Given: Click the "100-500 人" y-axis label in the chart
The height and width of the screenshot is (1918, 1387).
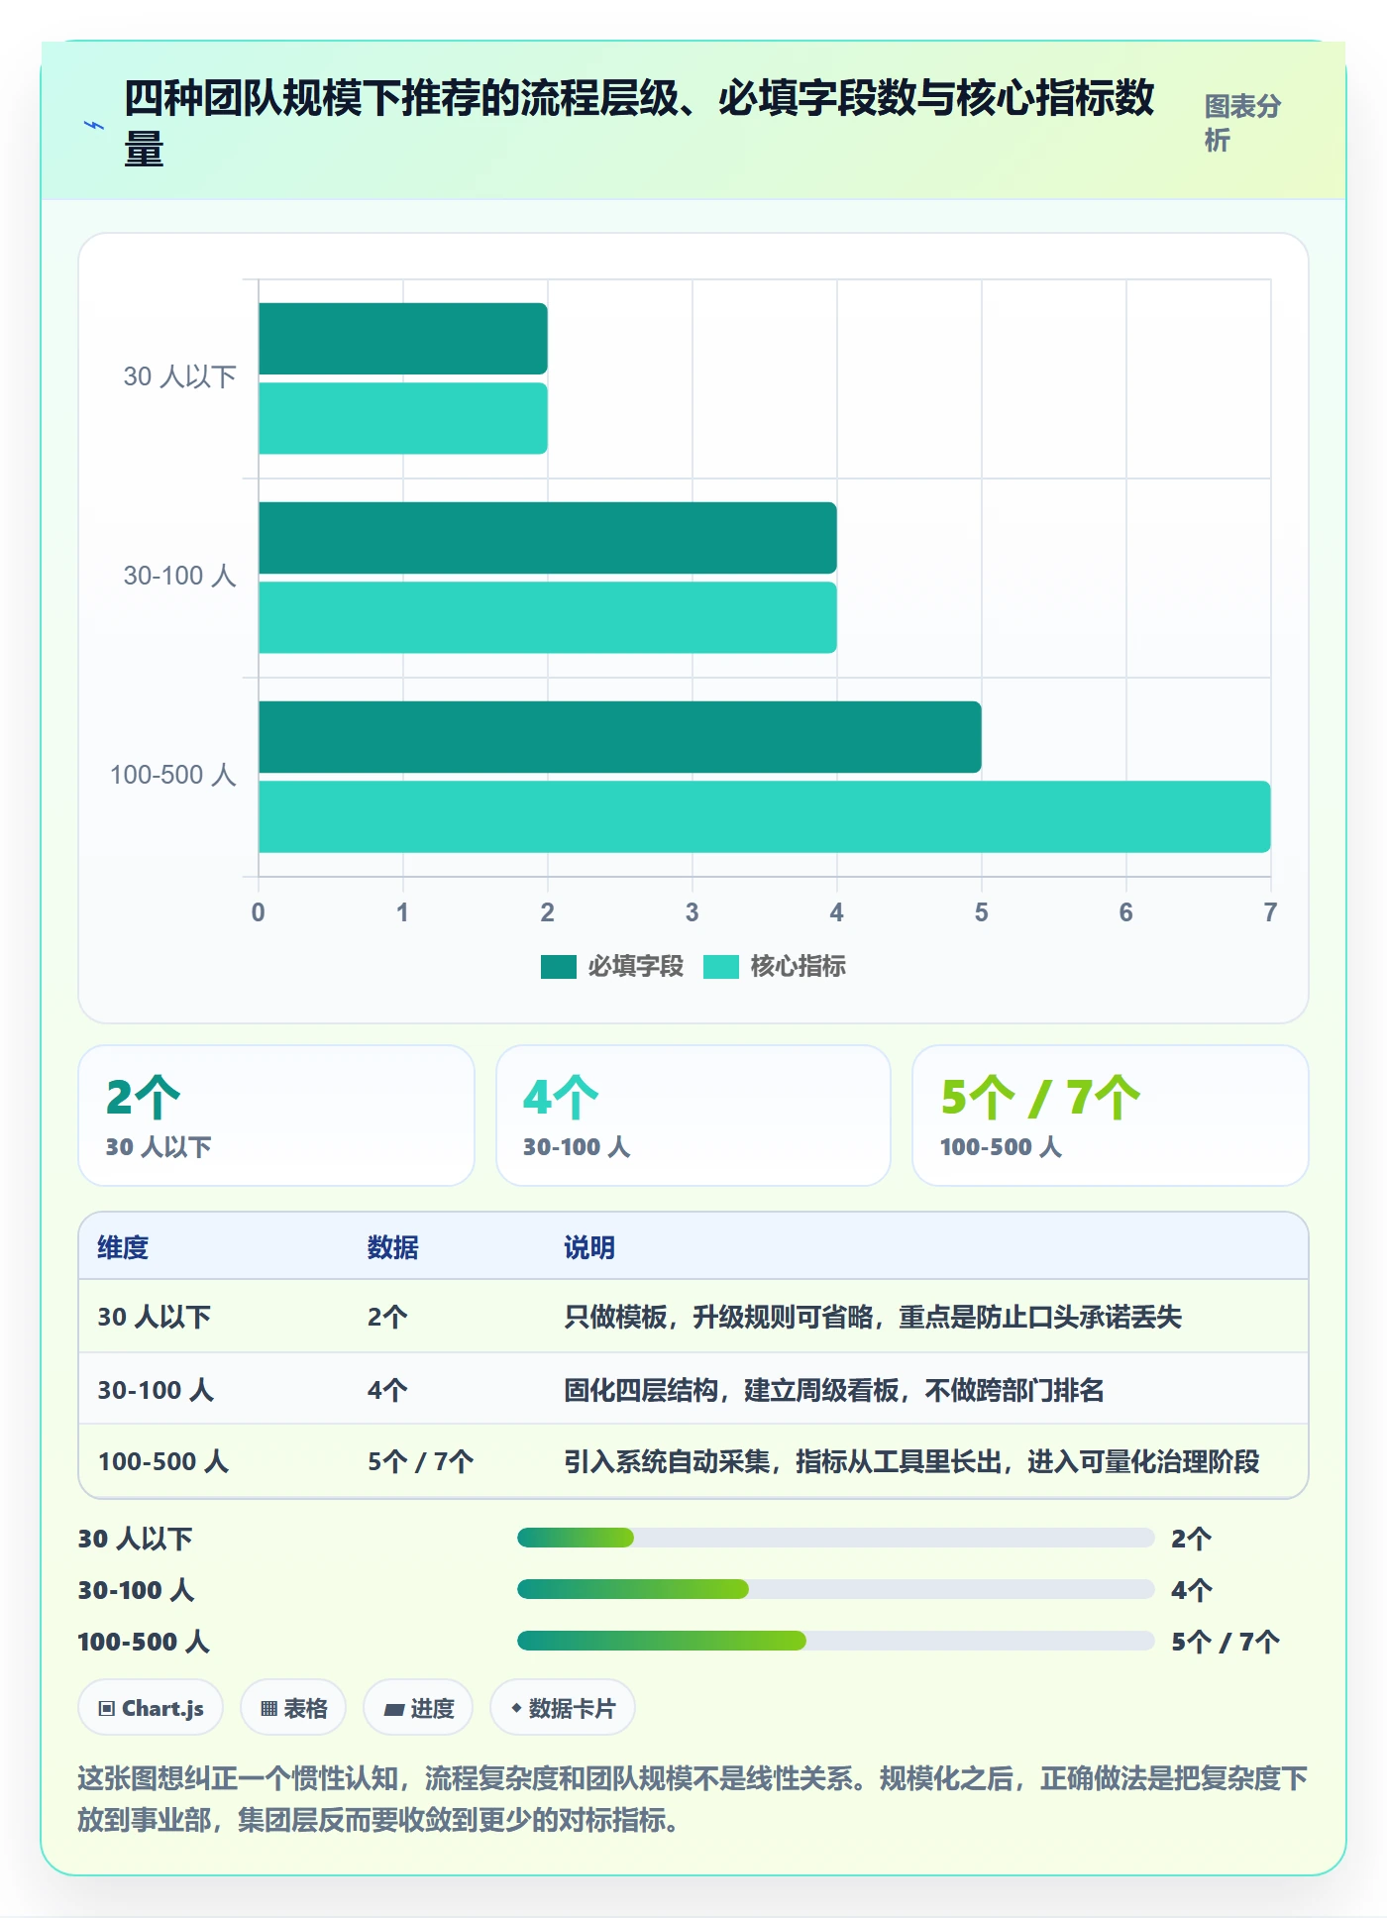Looking at the screenshot, I should tap(173, 775).
